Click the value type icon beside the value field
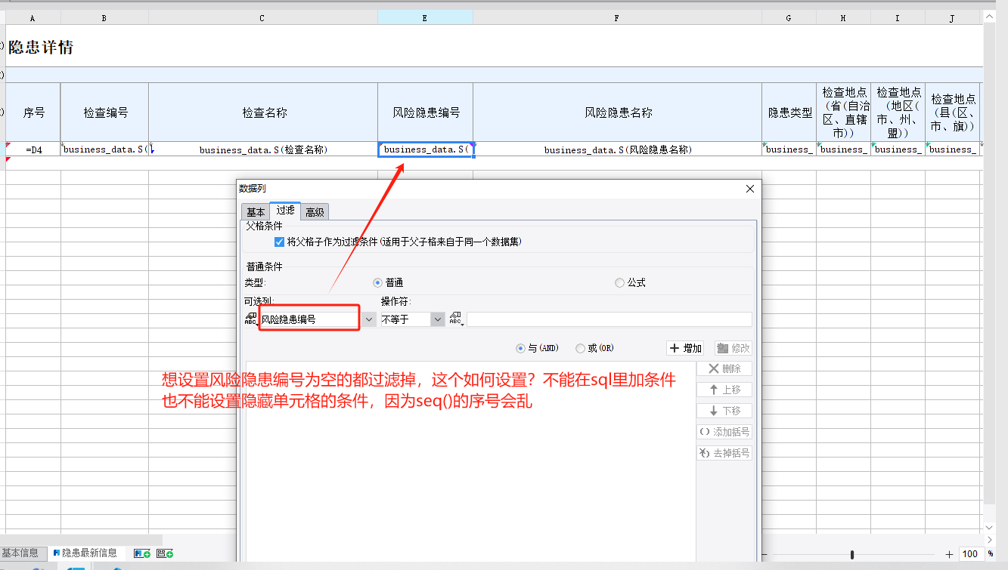1008x570 pixels. 455,319
